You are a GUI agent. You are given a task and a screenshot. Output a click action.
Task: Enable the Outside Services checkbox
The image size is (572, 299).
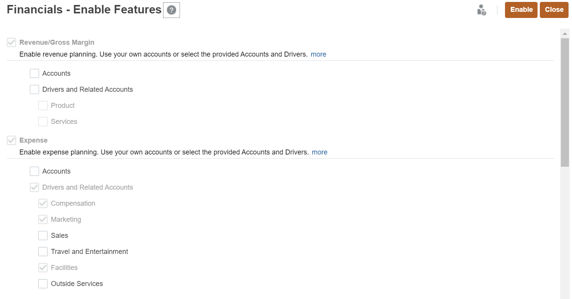(x=42, y=283)
